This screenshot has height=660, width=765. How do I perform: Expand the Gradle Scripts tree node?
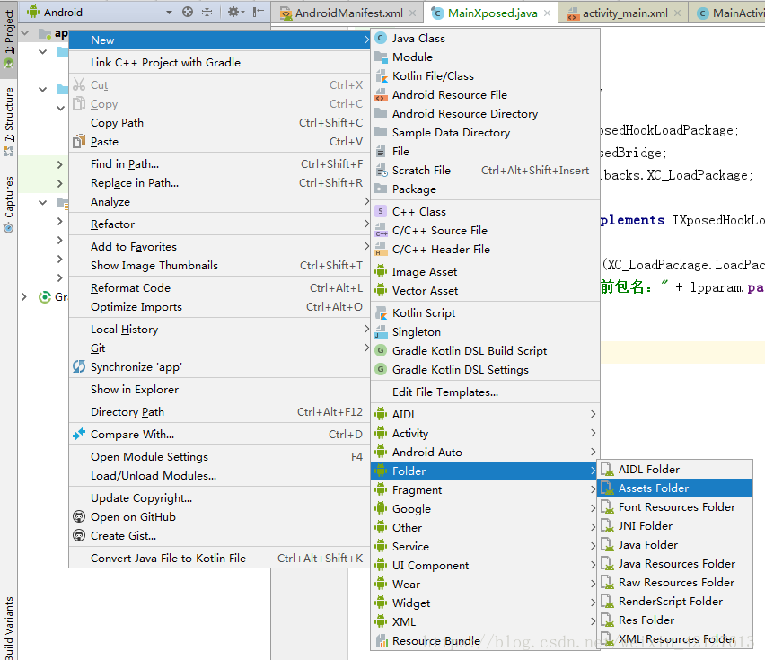click(24, 296)
